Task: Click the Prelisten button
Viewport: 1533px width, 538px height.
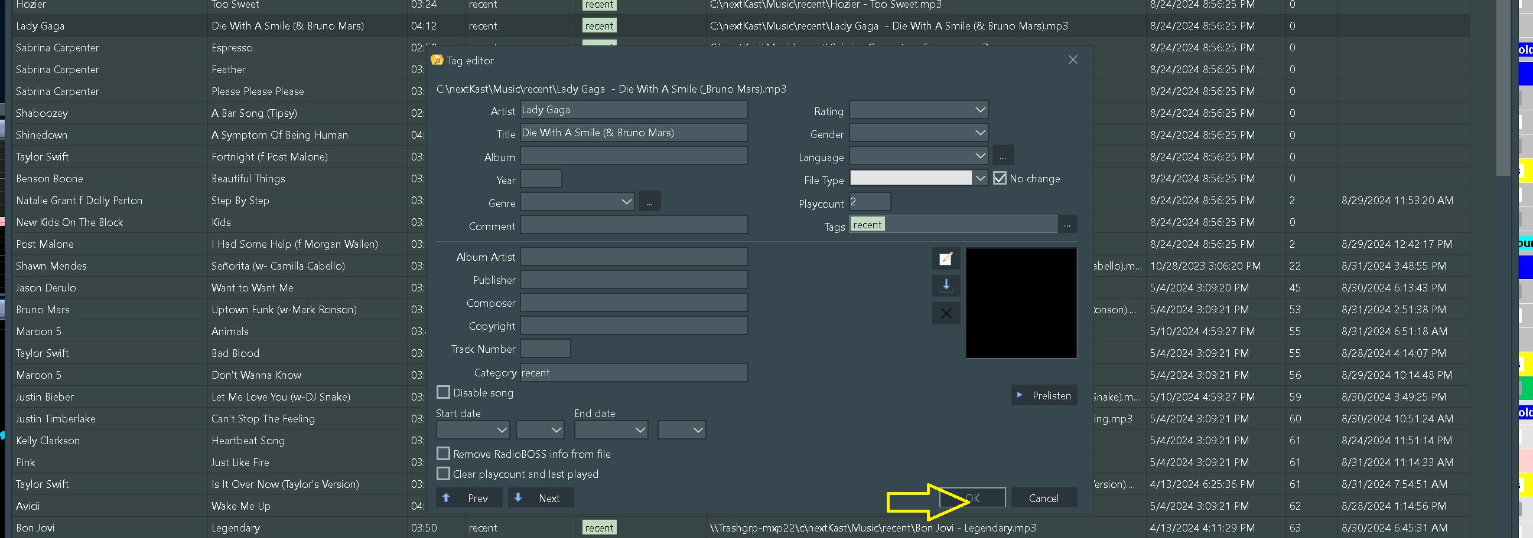Action: click(1044, 395)
